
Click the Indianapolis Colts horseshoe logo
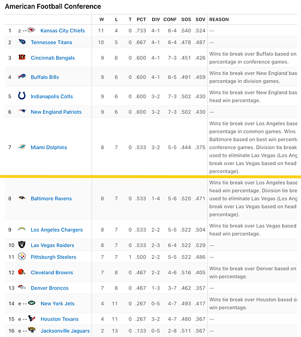tap(22, 96)
